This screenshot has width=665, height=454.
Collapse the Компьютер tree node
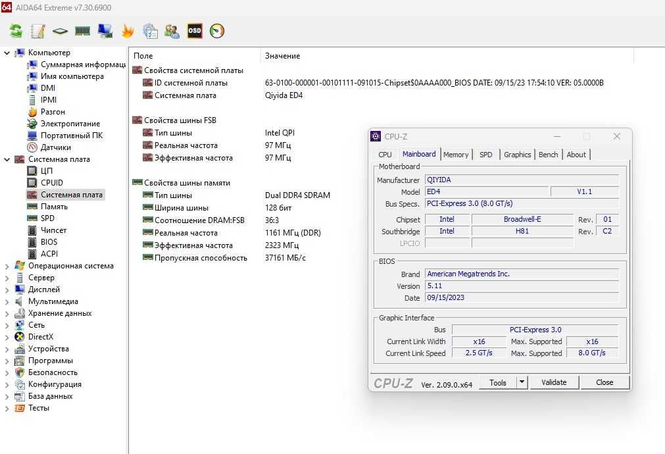pos(7,53)
